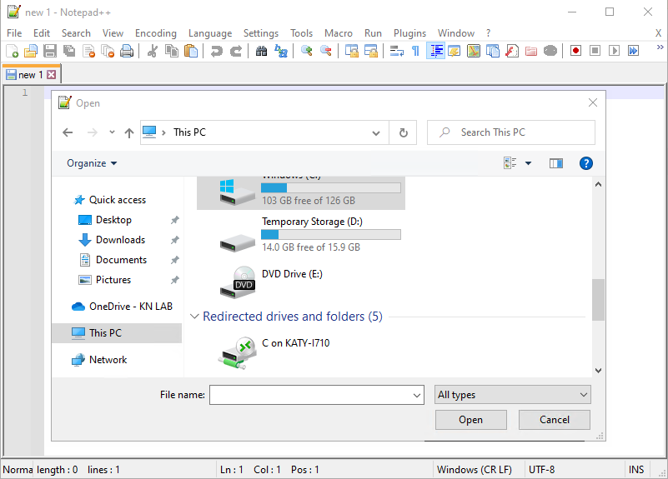Screen dimensions: 668x479
Task: Click the Copy toolbar icon
Action: [x=172, y=51]
